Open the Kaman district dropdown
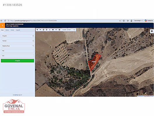This screenshot has width=154, height=116. tap(17, 41)
